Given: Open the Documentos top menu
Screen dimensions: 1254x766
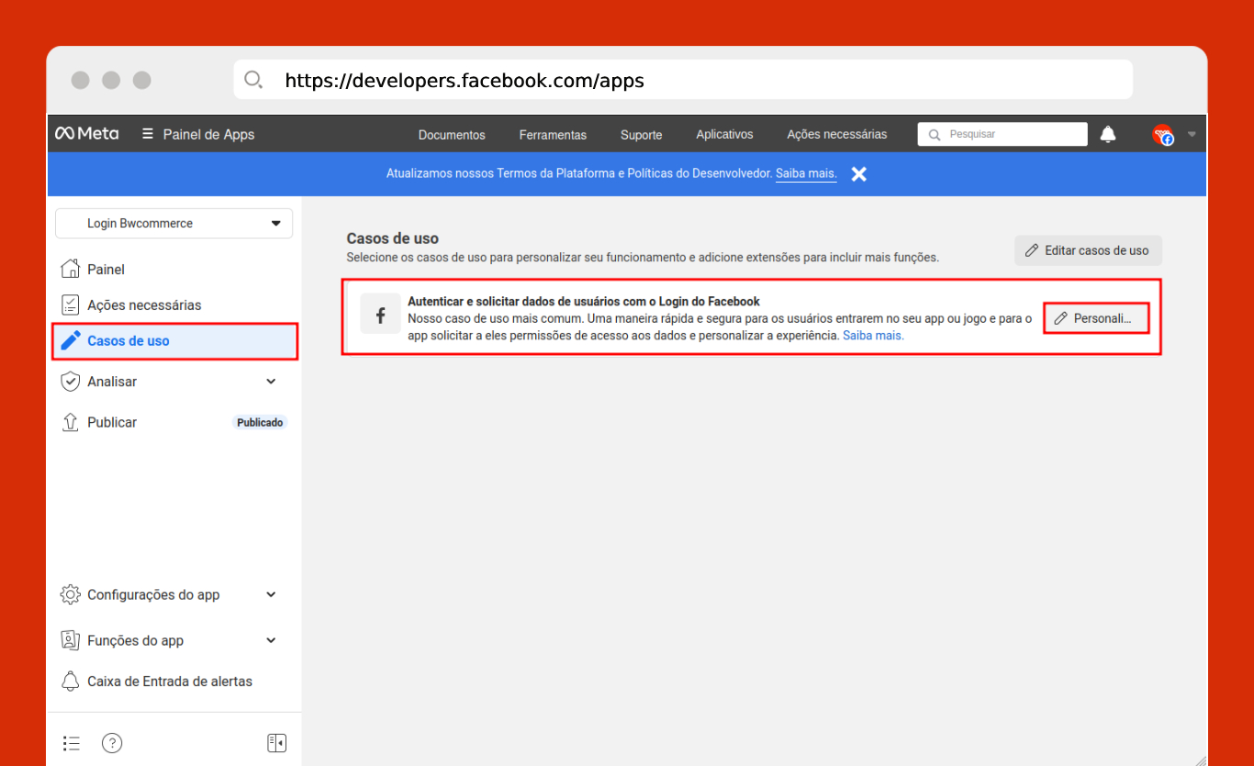Looking at the screenshot, I should click(x=452, y=135).
